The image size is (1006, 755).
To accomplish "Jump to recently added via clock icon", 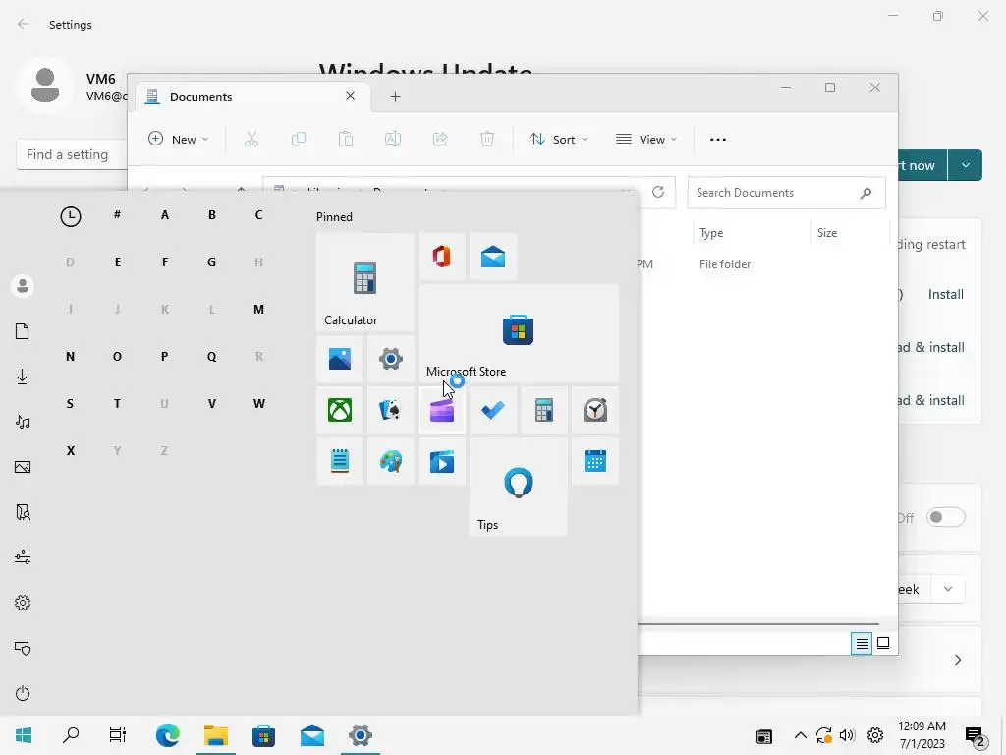I will coord(71,216).
